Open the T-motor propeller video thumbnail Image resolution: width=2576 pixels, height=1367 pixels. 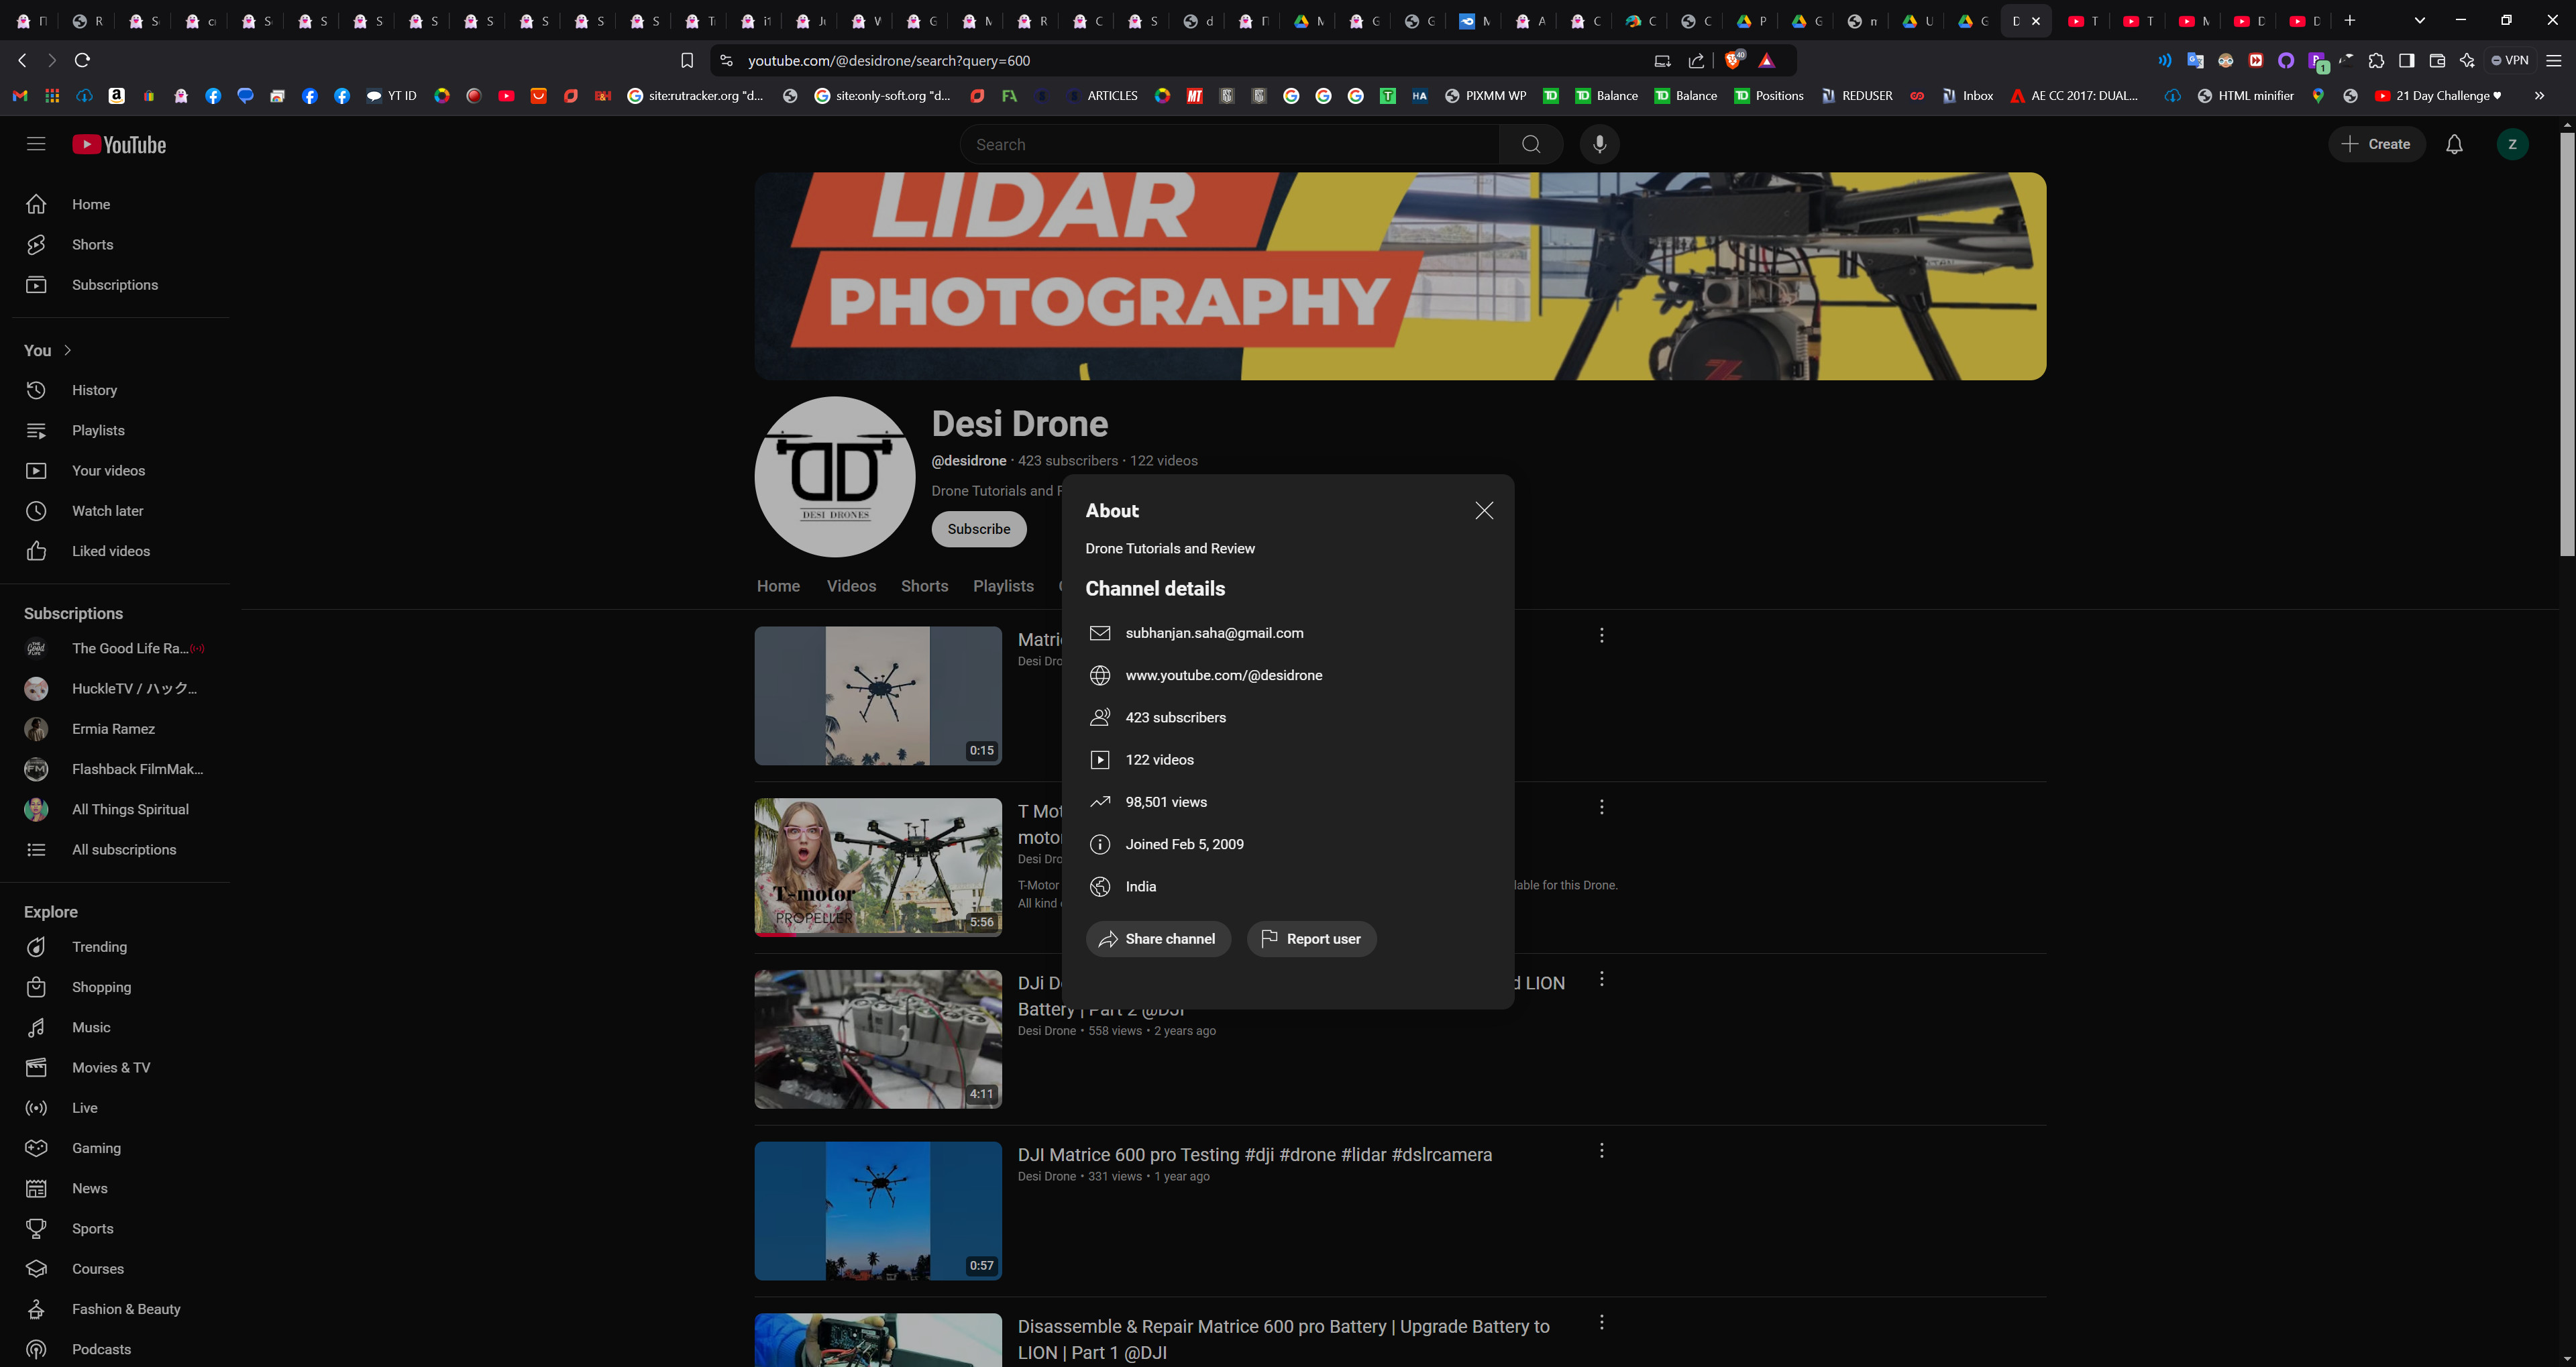pos(878,867)
